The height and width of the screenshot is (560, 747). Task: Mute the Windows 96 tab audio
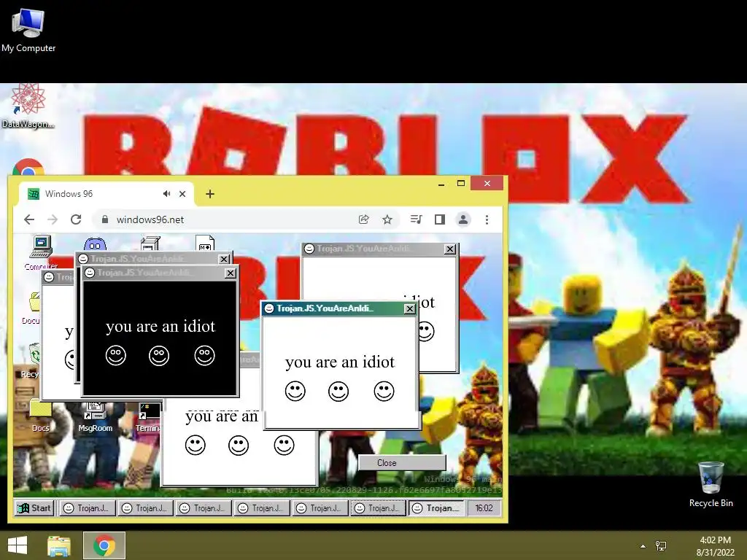click(167, 194)
